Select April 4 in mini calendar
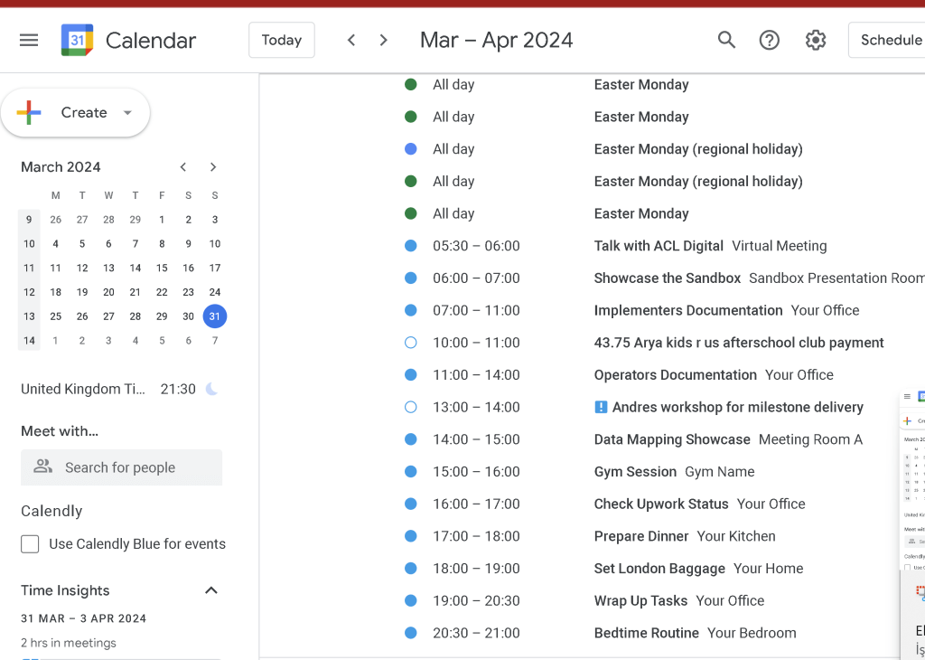This screenshot has width=925, height=660. [x=135, y=341]
